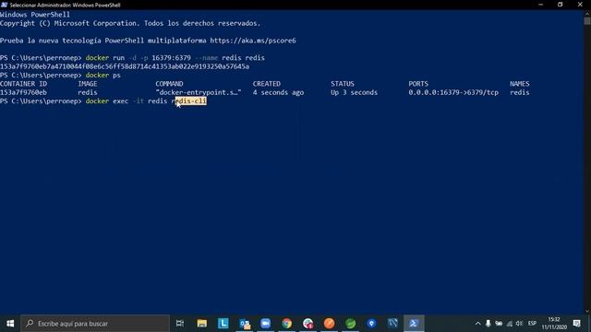Launch the blue 'L' app in taskbar

pos(223,324)
